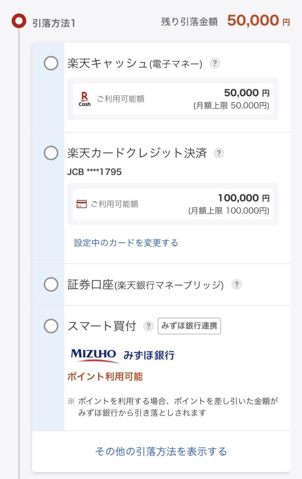Open help icon beside 楽天カードクレジット決済
Viewport: 302px width, 479px height.
click(x=219, y=152)
